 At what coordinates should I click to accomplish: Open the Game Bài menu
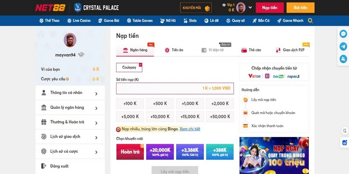(x=109, y=20)
